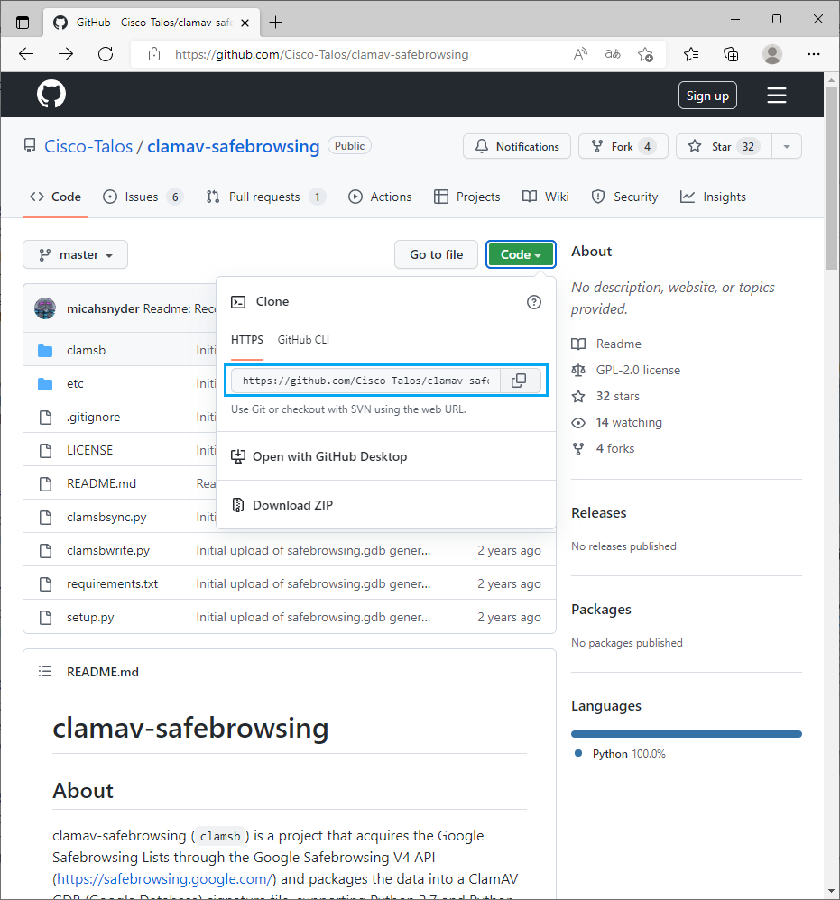
Task: Open the hamburger navigation menu
Action: (776, 96)
